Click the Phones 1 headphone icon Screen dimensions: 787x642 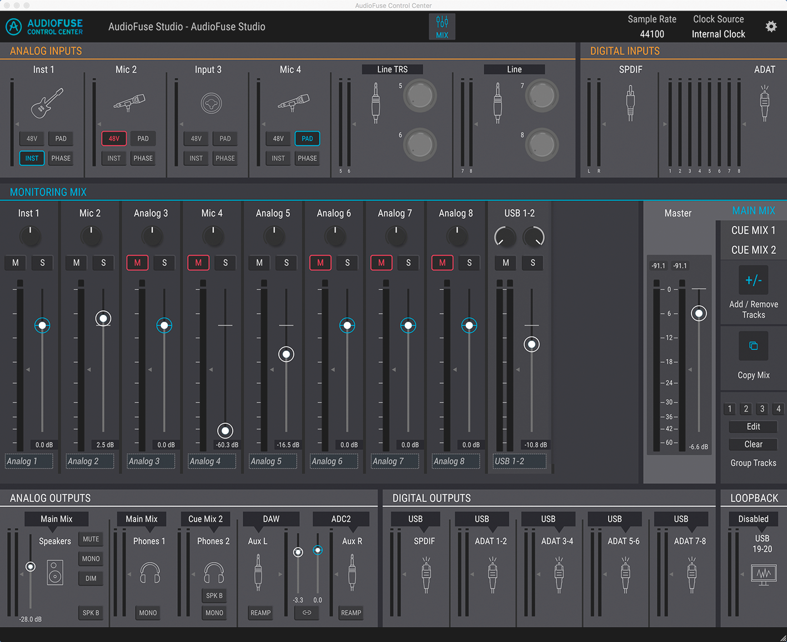coord(150,573)
